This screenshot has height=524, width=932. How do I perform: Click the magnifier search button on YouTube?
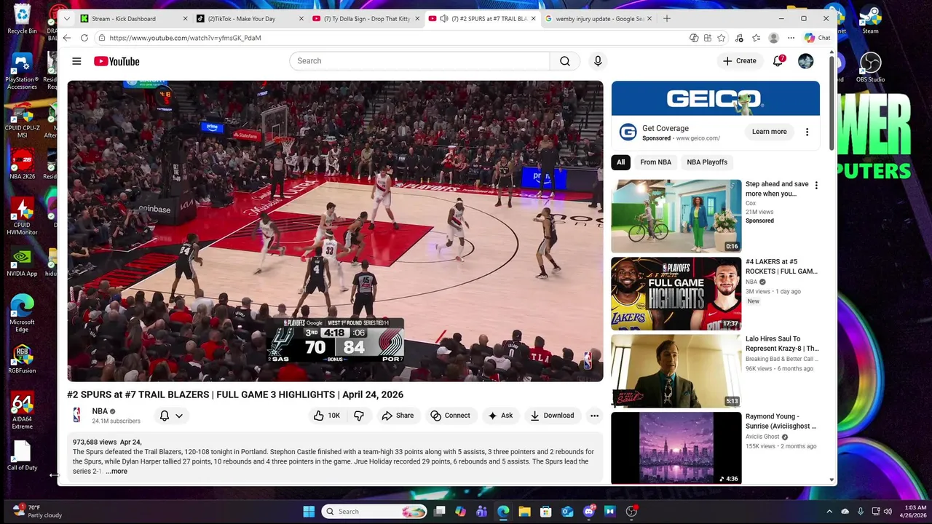point(565,61)
